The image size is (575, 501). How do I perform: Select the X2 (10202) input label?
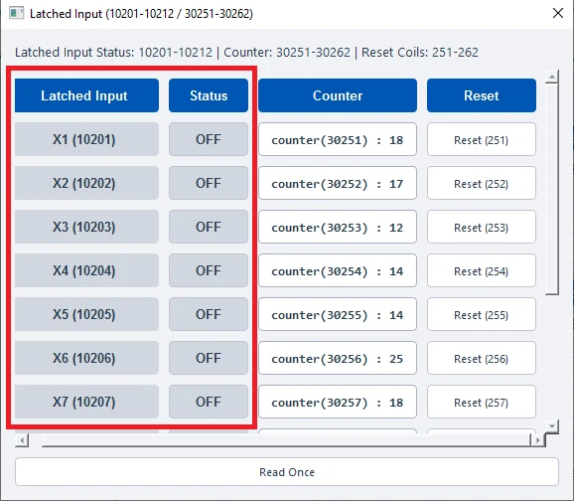pyautogui.click(x=87, y=183)
